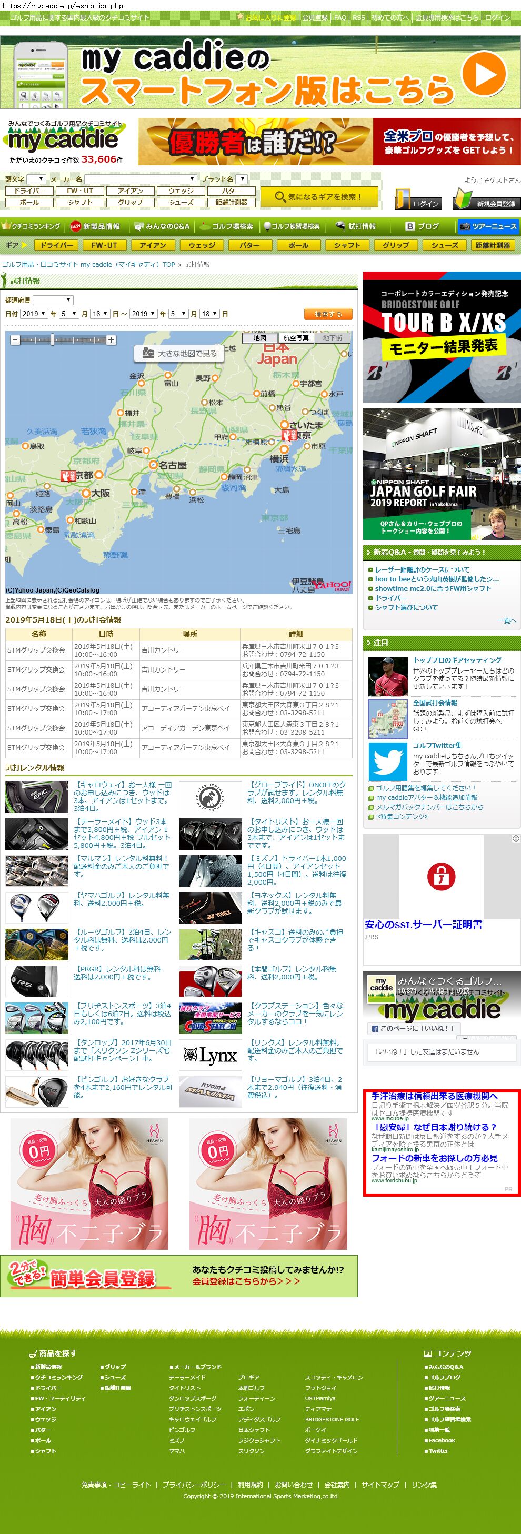Open the Tour News camera menu item
Image resolution: width=521 pixels, height=1534 pixels.
(x=488, y=226)
